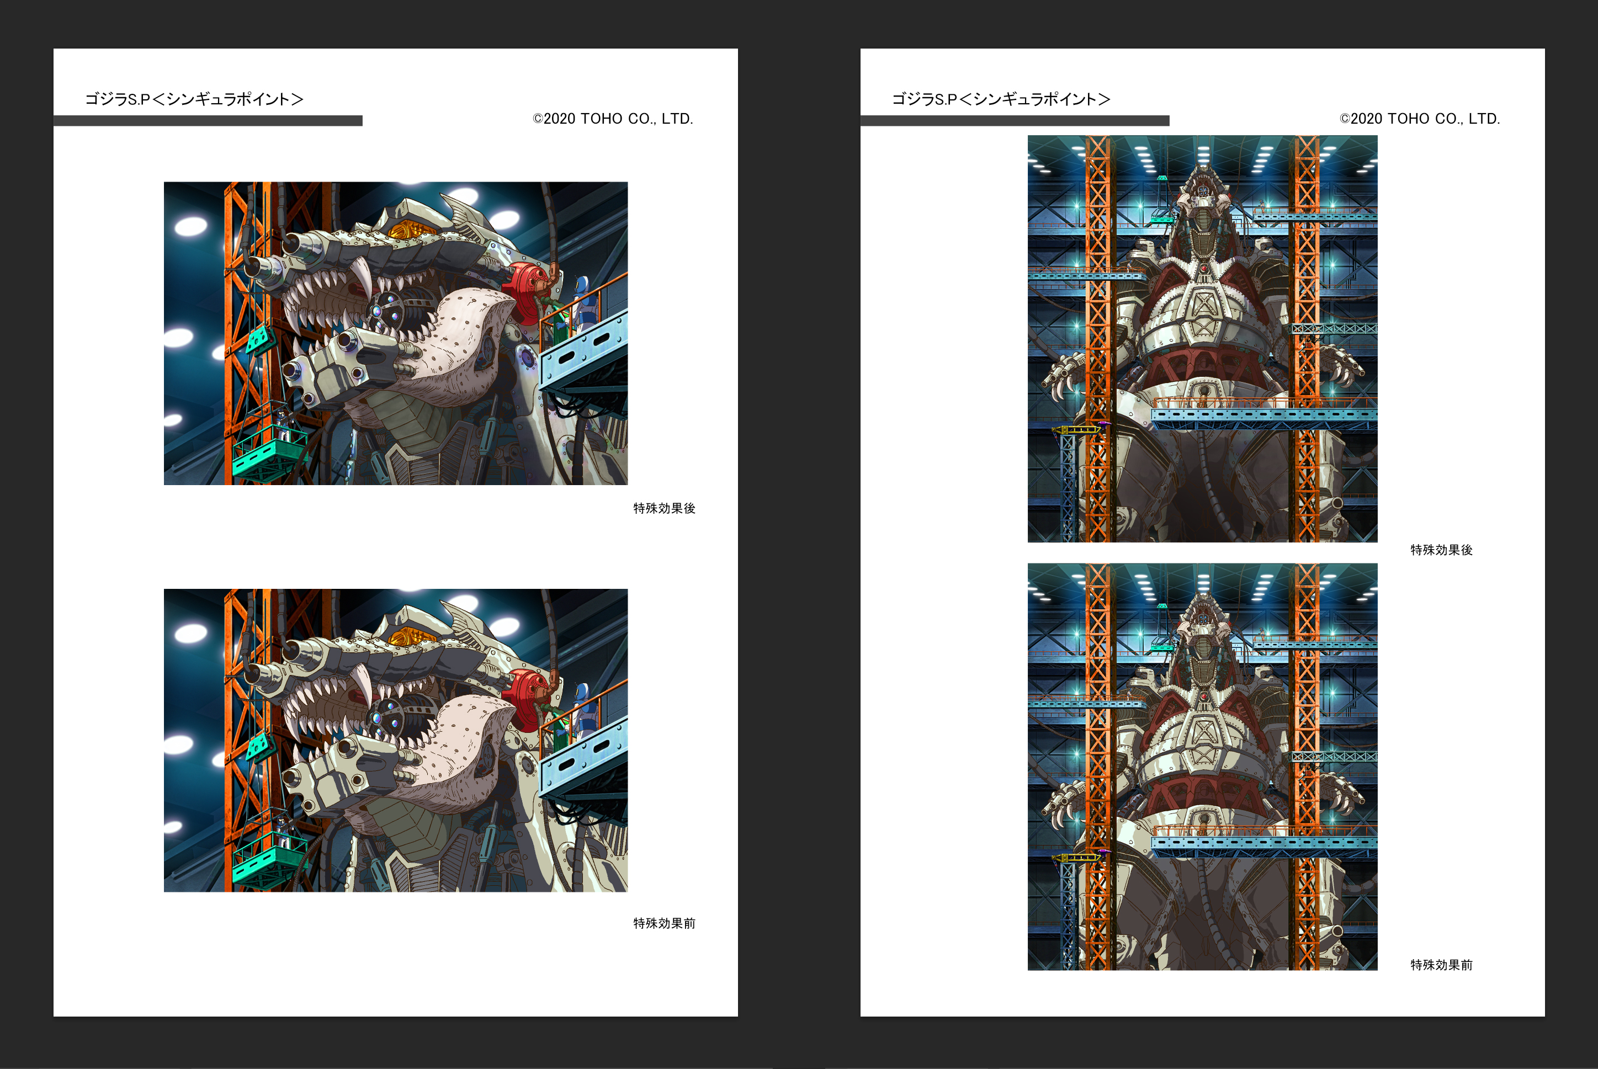Image resolution: width=1598 pixels, height=1069 pixels.
Task: Click the 特殊効果前 caption on the left page
Action: click(664, 923)
